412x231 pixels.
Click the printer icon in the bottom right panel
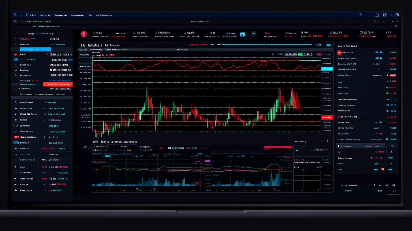394,185
